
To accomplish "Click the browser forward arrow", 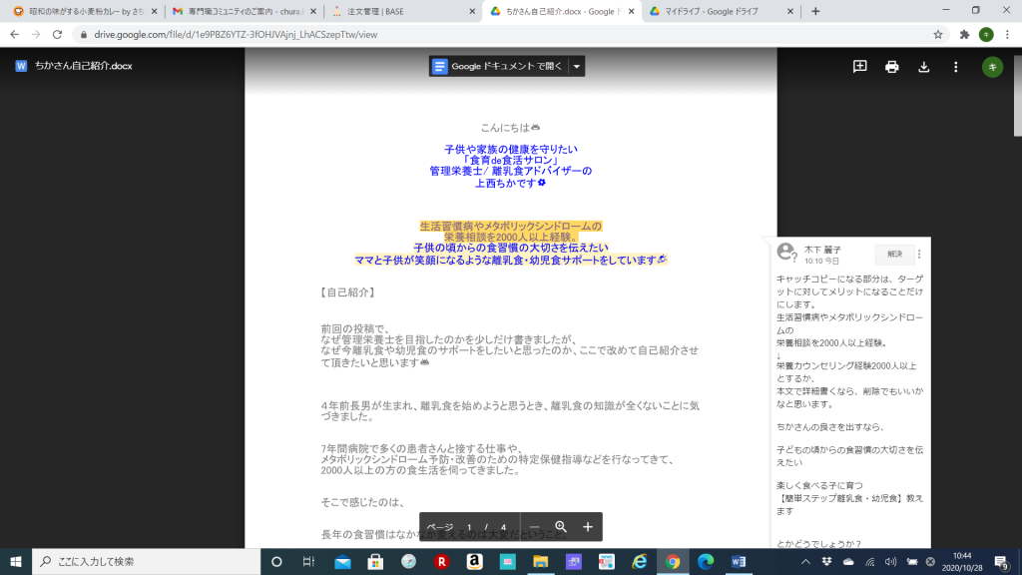I will click(x=36, y=35).
